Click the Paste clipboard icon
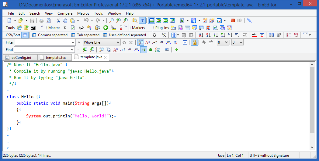Image resolution: width=319 pixels, height=161 pixels. pos(72,20)
